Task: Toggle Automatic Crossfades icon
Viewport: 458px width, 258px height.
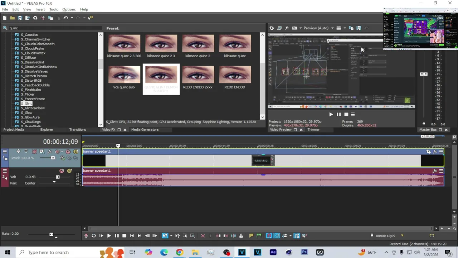Action: pyautogui.click(x=277, y=235)
